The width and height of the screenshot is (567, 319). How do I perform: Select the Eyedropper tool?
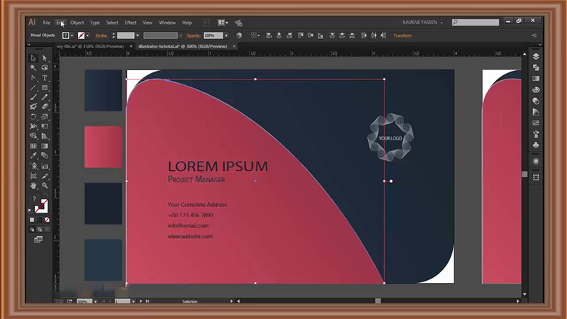pyautogui.click(x=33, y=155)
